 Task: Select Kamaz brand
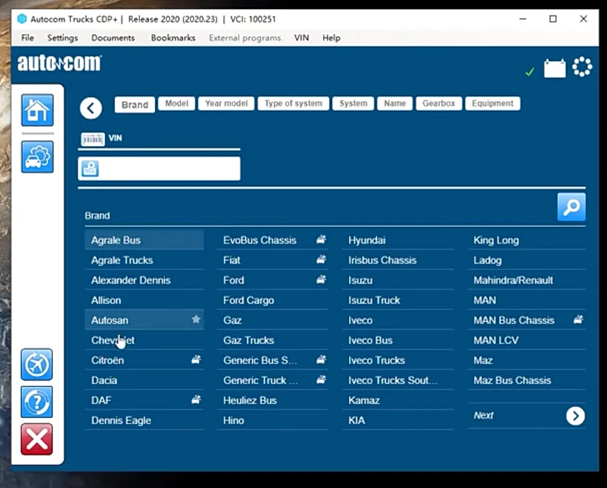pyautogui.click(x=398, y=400)
